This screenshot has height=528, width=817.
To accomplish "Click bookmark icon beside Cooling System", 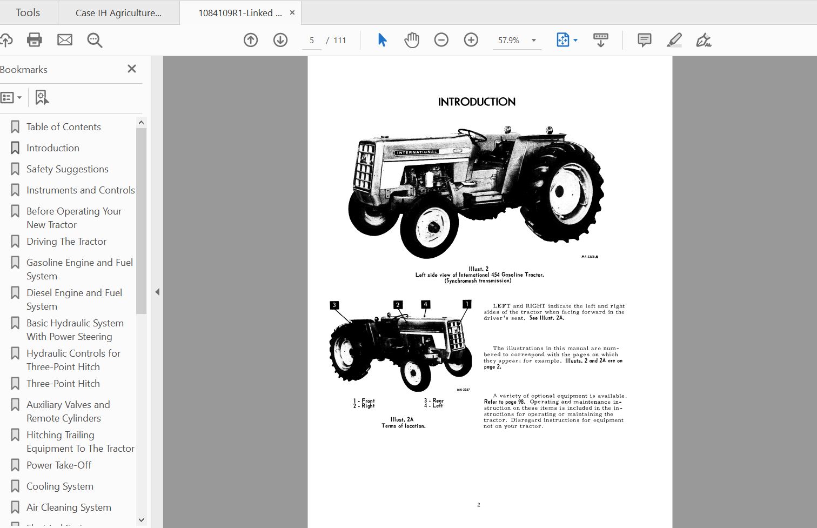I will tap(15, 486).
